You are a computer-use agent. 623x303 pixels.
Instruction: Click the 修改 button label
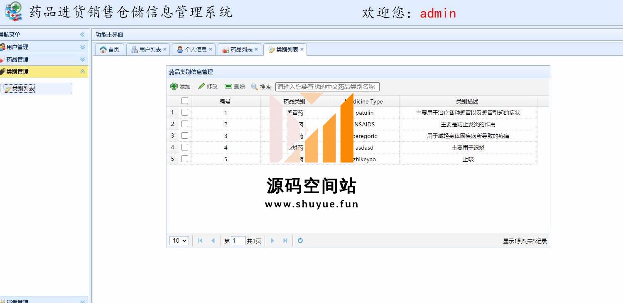(x=212, y=86)
